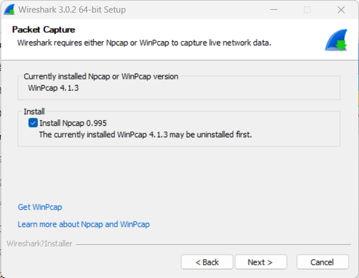Screen dimensions: 359x278
Task: Follow the Learn more about Npcap and WinPcap link
Action: 83,224
